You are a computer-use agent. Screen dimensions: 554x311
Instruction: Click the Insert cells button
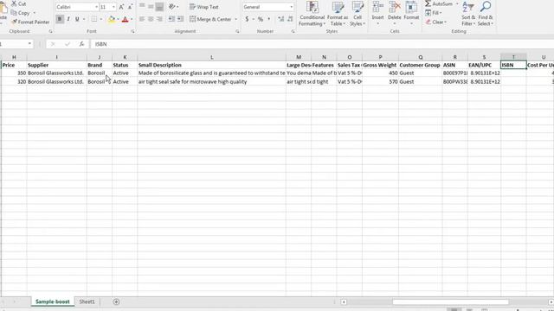click(x=377, y=13)
